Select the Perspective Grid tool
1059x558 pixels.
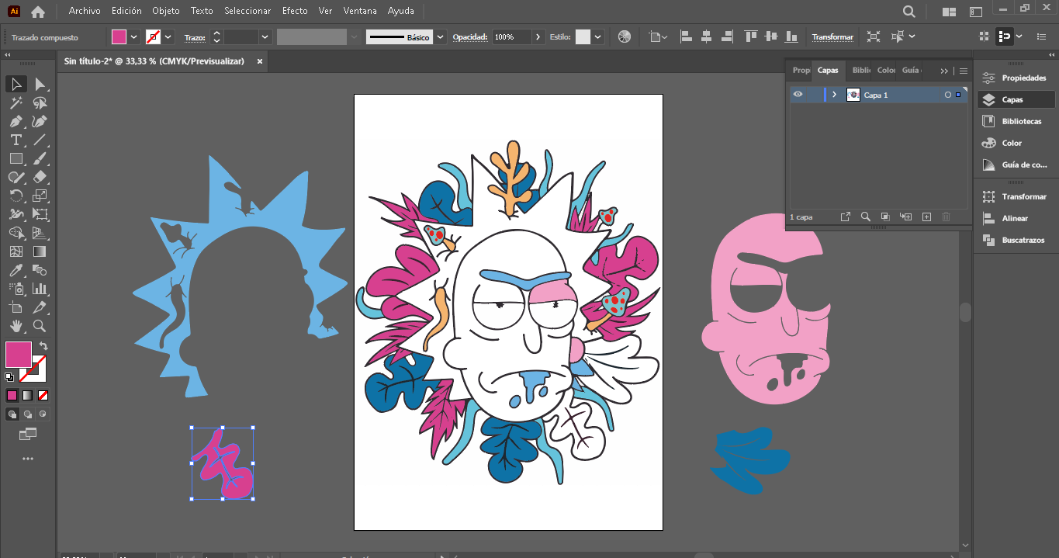[x=40, y=233]
